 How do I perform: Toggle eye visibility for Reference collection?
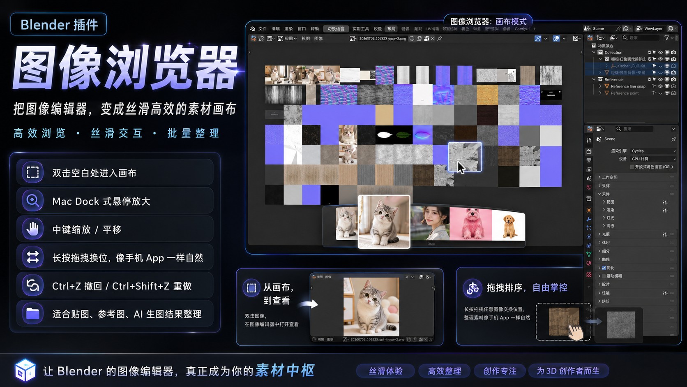click(660, 79)
